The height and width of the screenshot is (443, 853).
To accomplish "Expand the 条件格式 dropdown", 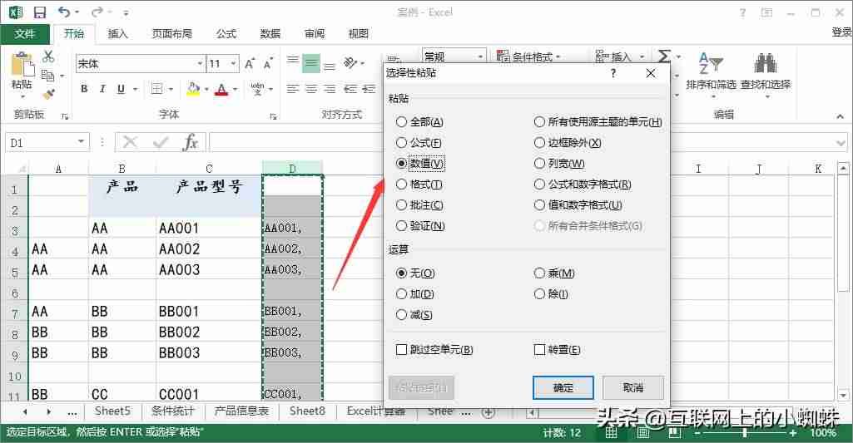I will pyautogui.click(x=558, y=57).
